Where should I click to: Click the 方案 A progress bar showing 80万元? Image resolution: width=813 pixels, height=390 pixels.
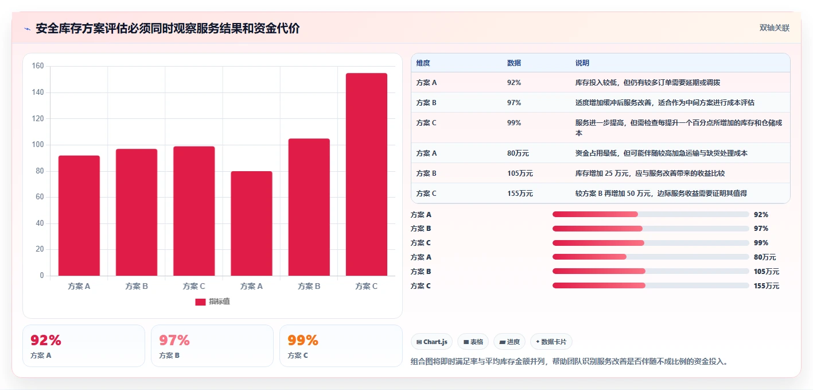click(x=651, y=257)
